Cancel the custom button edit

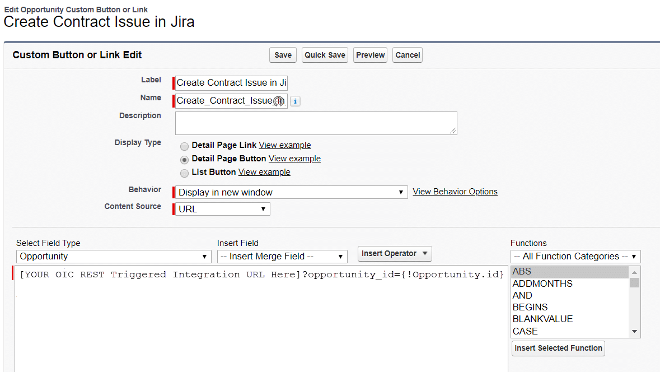408,55
